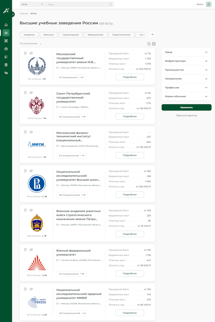Click the МФТИ logo thumbnail
The image size is (215, 322).
pos(37,144)
